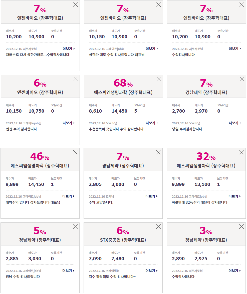Click 더보기 on 트렉님 수익 고맙습니다 review
Viewport: 247px width, 294px height.
click(x=152, y=196)
